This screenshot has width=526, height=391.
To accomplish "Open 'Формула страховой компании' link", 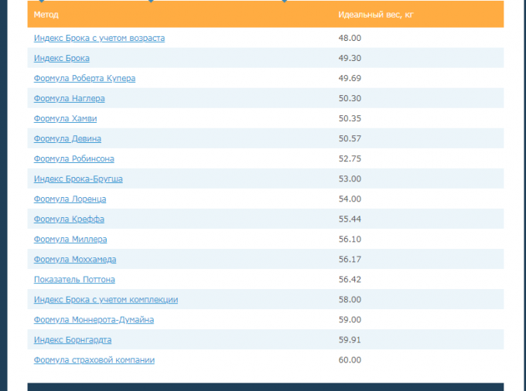I will 94,359.
